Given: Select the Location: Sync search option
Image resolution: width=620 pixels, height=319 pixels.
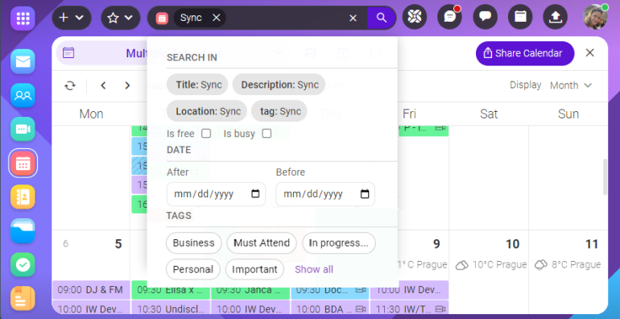Looking at the screenshot, I should [207, 111].
